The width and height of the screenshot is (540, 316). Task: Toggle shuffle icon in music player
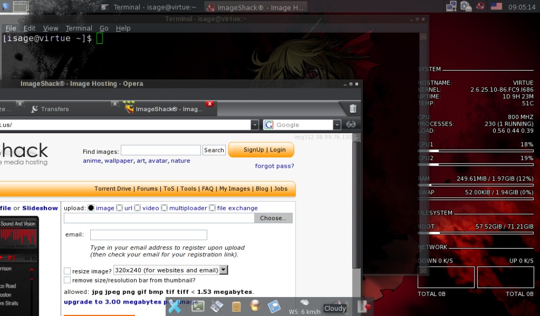click(x=27, y=259)
